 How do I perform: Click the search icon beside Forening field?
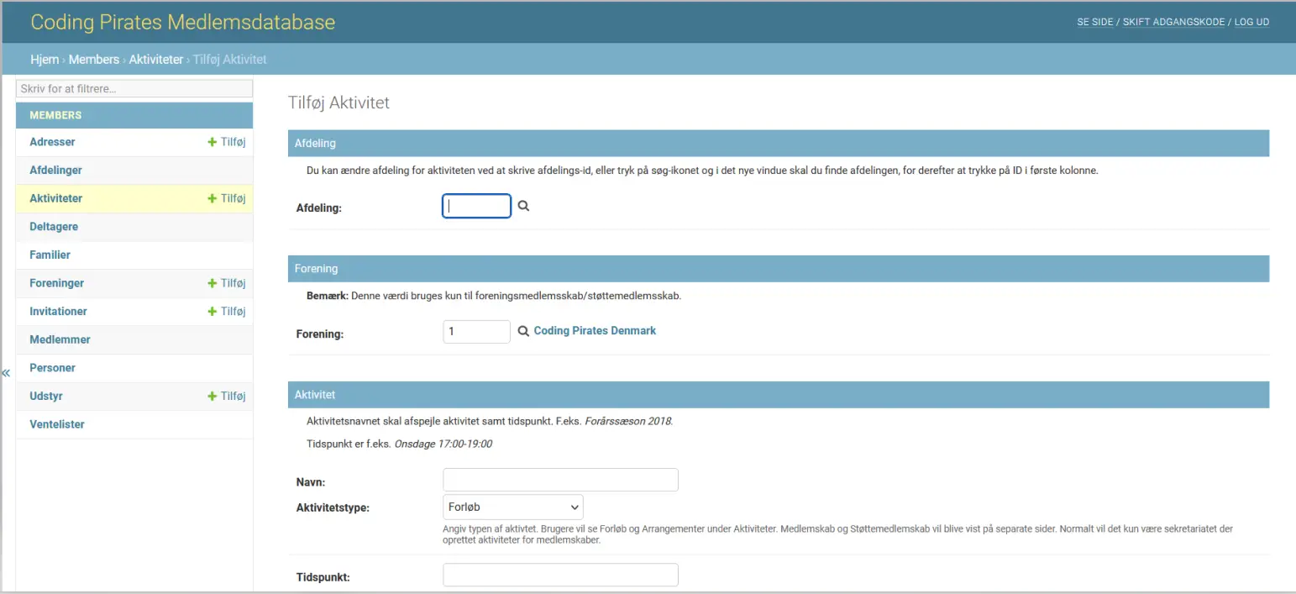point(523,332)
